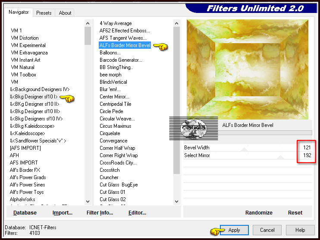The image size is (320, 240).
Task: Switch to the Navigator tab
Action: 19,12
